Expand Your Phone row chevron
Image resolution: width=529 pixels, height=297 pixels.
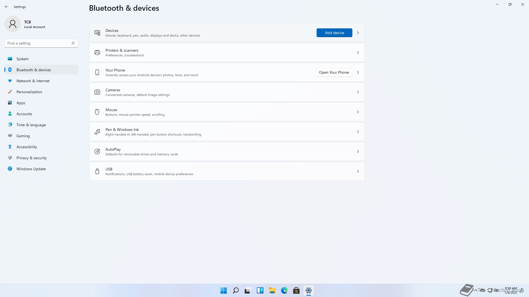tap(358, 72)
